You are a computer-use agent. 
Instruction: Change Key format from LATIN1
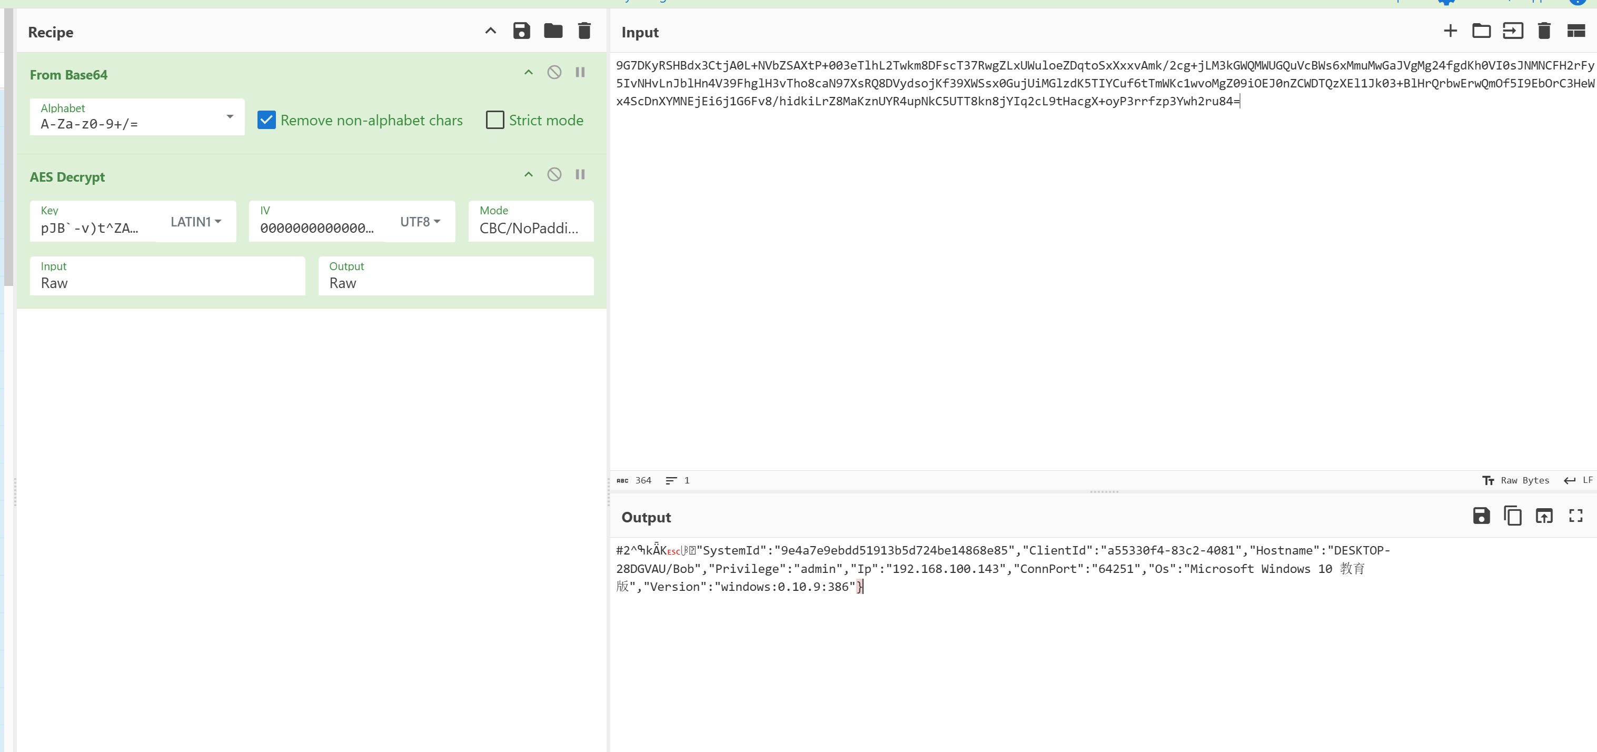point(195,222)
